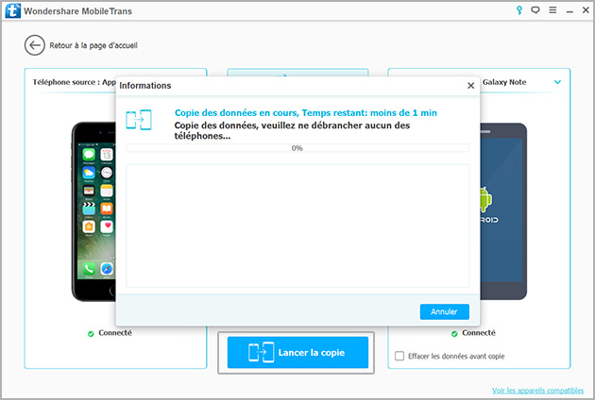Cancel copy with Annuler button
This screenshot has height=400, width=595.
(444, 311)
